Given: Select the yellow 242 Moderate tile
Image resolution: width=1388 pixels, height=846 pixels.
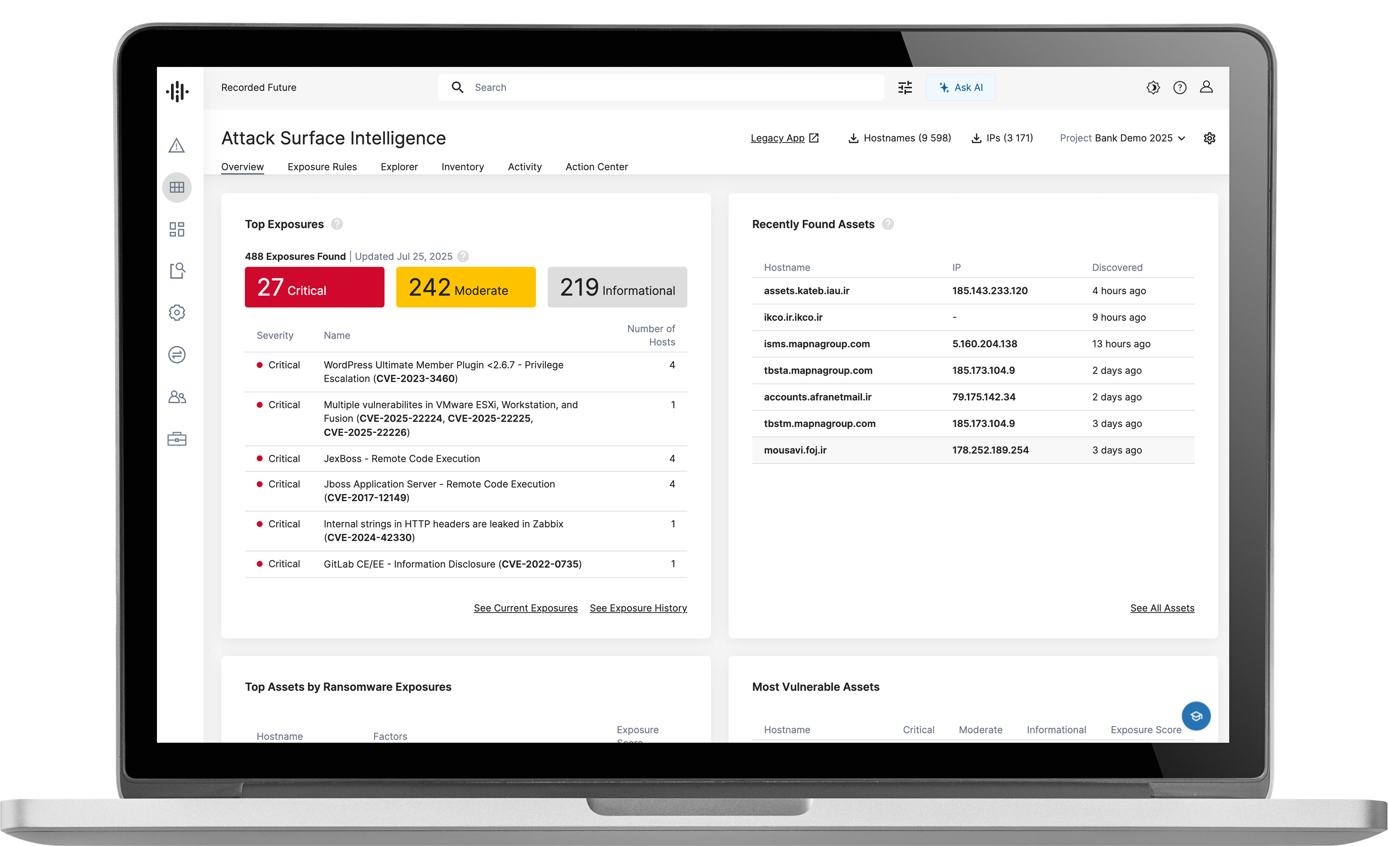Looking at the screenshot, I should tap(466, 287).
